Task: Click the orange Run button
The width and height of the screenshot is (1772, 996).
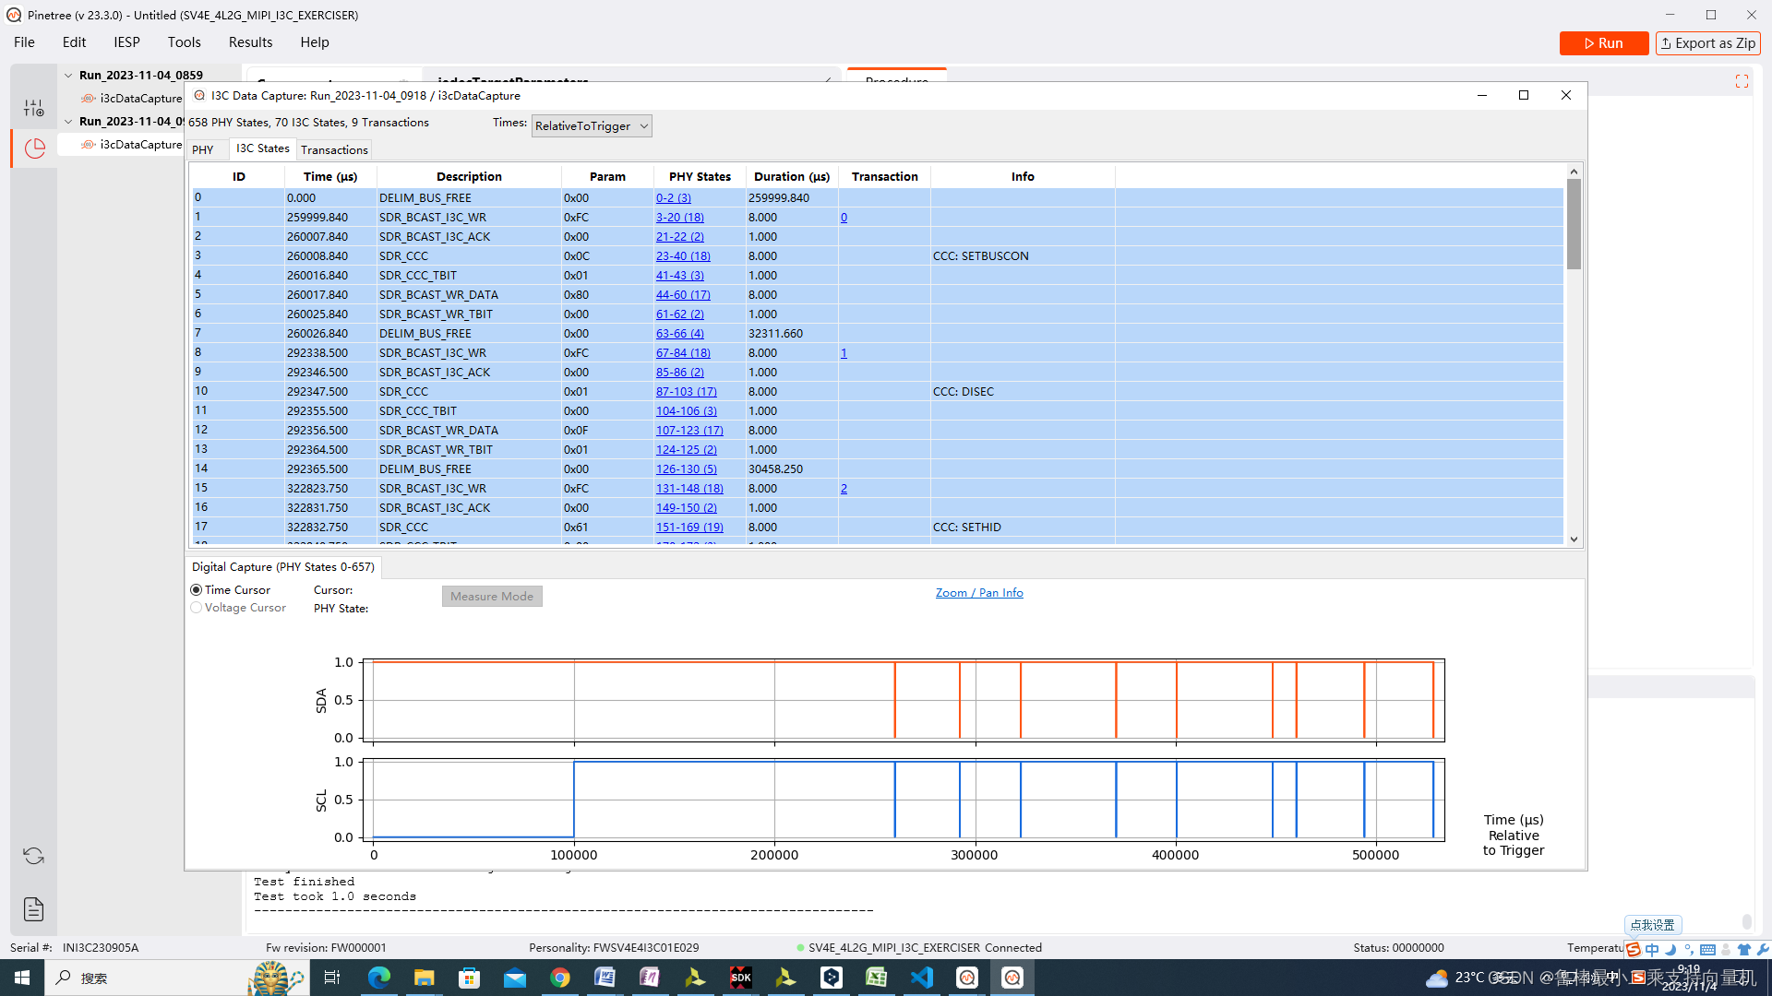Action: pyautogui.click(x=1603, y=43)
